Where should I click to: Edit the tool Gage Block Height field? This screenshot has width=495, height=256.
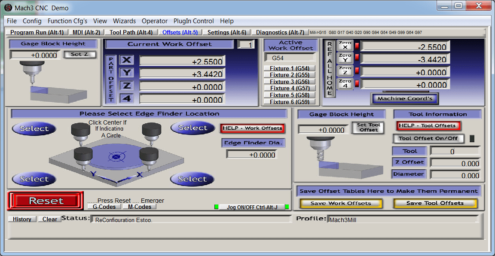point(323,129)
